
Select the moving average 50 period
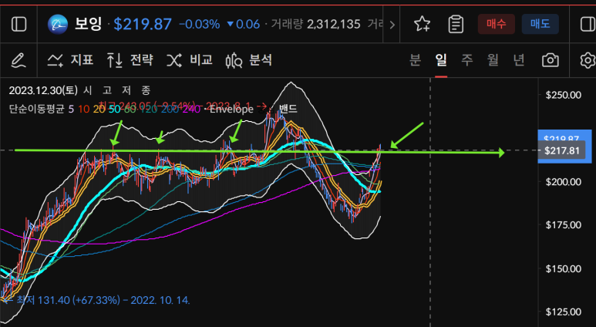click(x=114, y=110)
